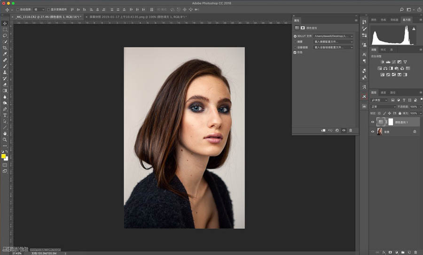Open the layer blend mode 正常 dropdown
Screen dimensions: 423x255
[x=382, y=107]
